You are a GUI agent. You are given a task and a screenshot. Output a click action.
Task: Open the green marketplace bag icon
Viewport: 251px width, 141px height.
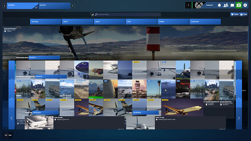coord(239,5)
